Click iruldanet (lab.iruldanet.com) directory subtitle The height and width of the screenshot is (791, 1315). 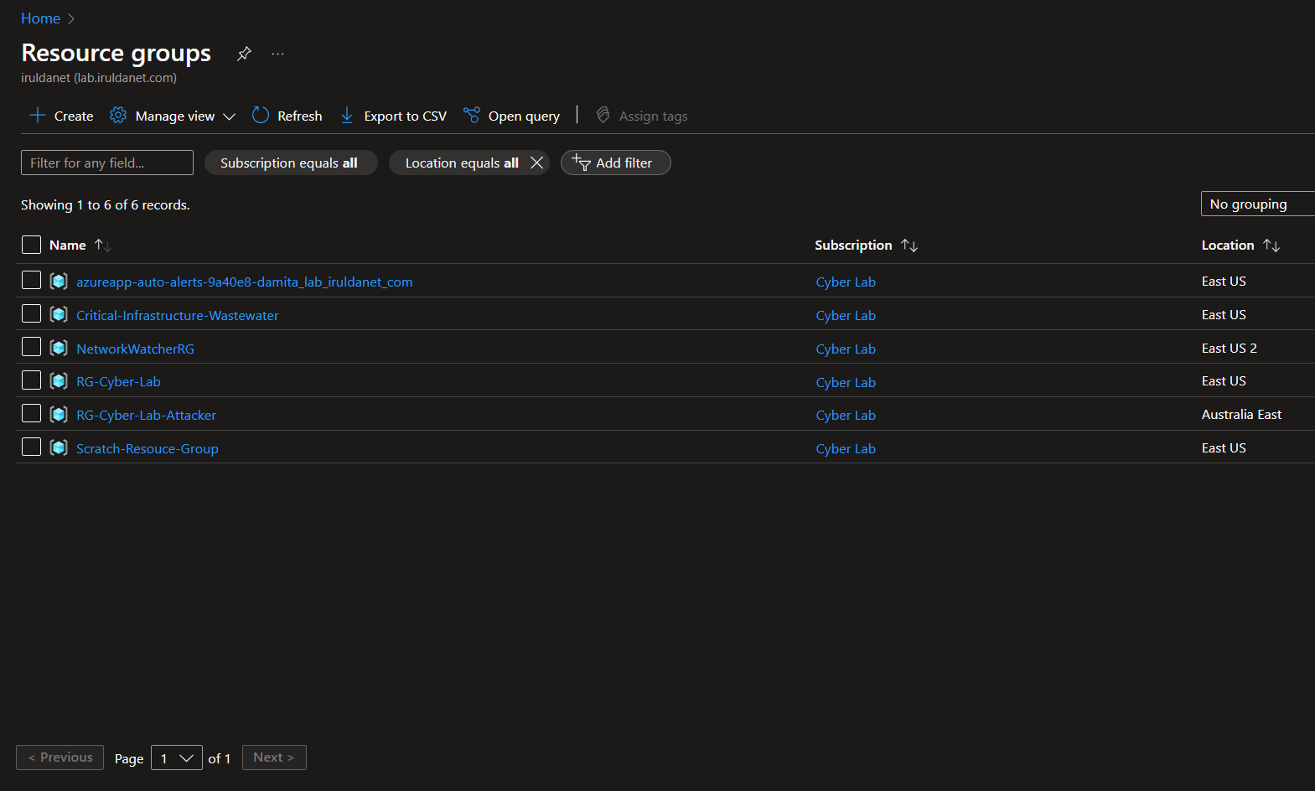(99, 78)
